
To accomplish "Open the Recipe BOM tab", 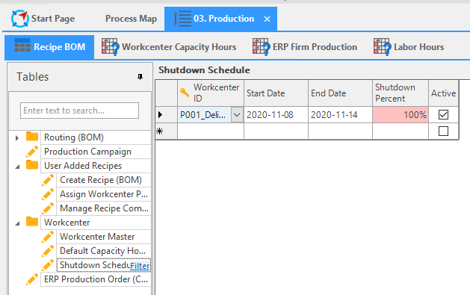I will coord(49,47).
